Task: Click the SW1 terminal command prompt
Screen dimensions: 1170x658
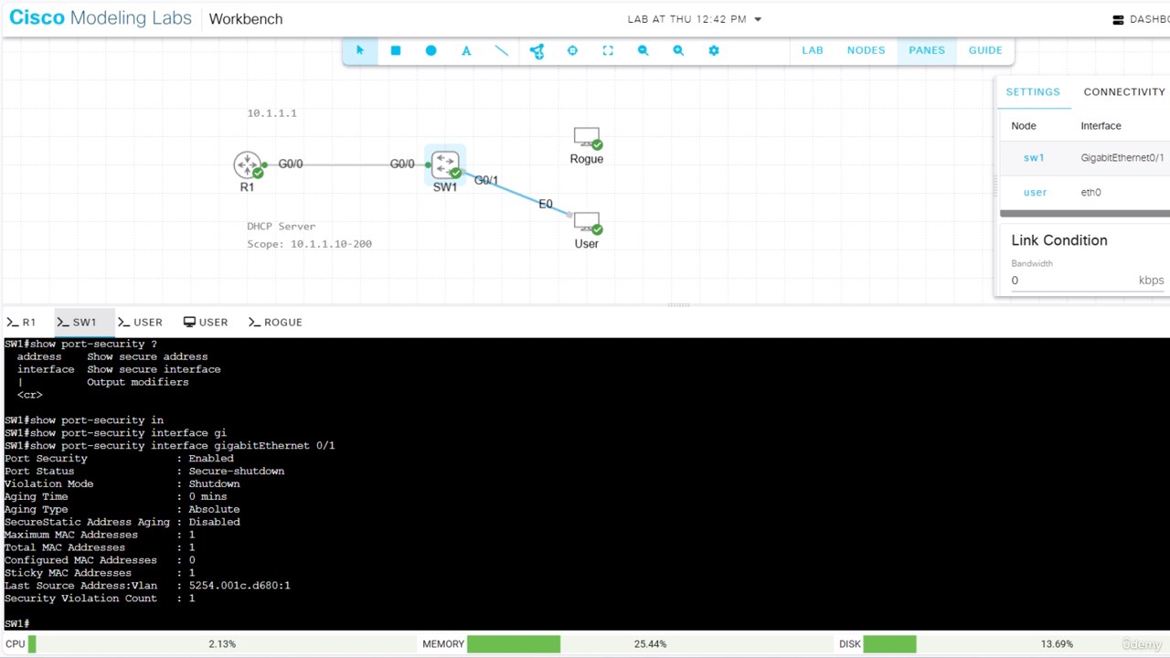Action: [x=17, y=623]
